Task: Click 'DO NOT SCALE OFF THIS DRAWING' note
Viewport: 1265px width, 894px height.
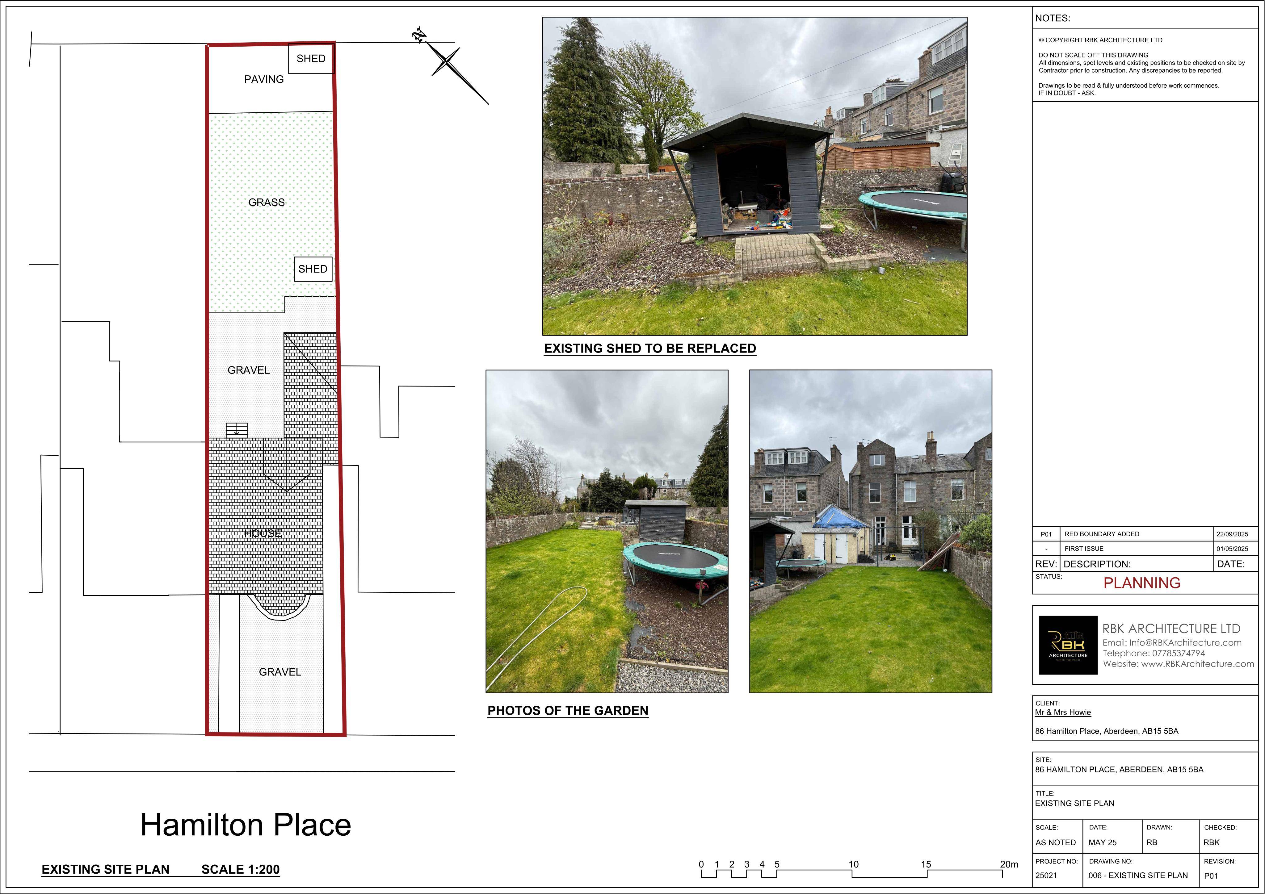Action: pos(1093,55)
